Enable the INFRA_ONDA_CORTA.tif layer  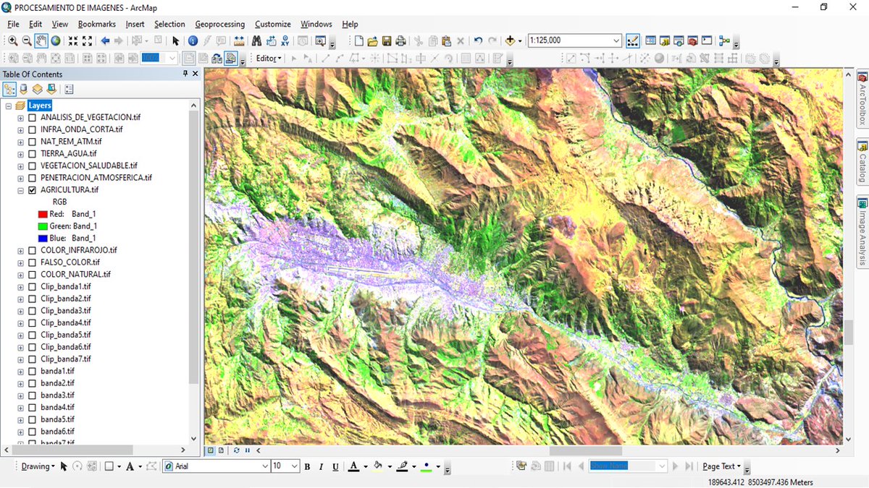point(32,129)
